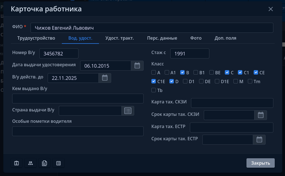This screenshot has height=176, width=285.
Task: Enable the A1 license class checkbox
Action: click(167, 73)
